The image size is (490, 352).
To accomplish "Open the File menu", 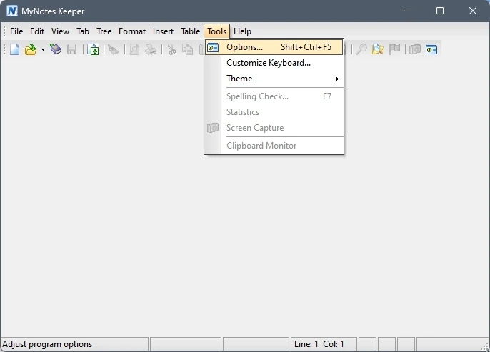I will [x=16, y=31].
